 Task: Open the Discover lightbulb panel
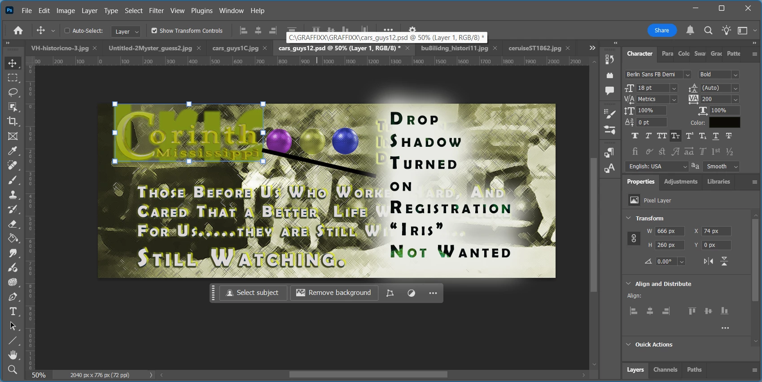click(x=726, y=31)
